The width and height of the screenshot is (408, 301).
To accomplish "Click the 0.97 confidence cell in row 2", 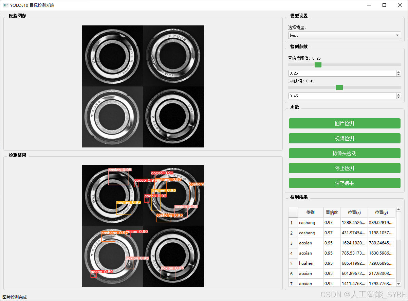I will 332,233.
